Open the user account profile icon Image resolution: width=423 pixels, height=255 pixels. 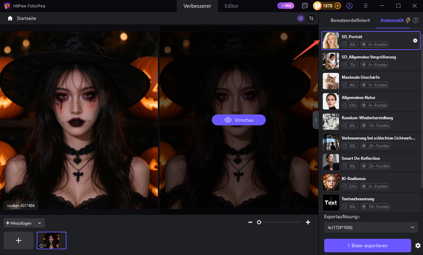click(x=349, y=6)
